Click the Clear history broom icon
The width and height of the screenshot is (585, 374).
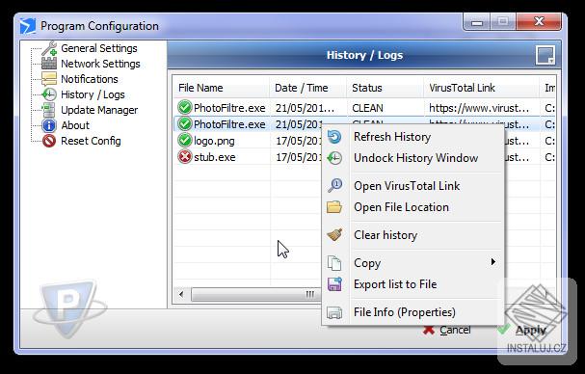(334, 235)
